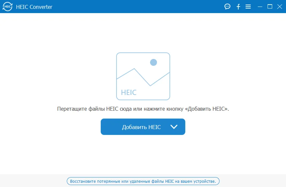Click the HEIC image placeholder drop area
The image size is (286, 187).
(143, 76)
